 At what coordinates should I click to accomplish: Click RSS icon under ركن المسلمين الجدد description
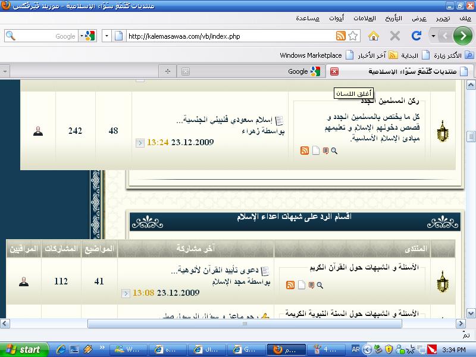point(305,151)
